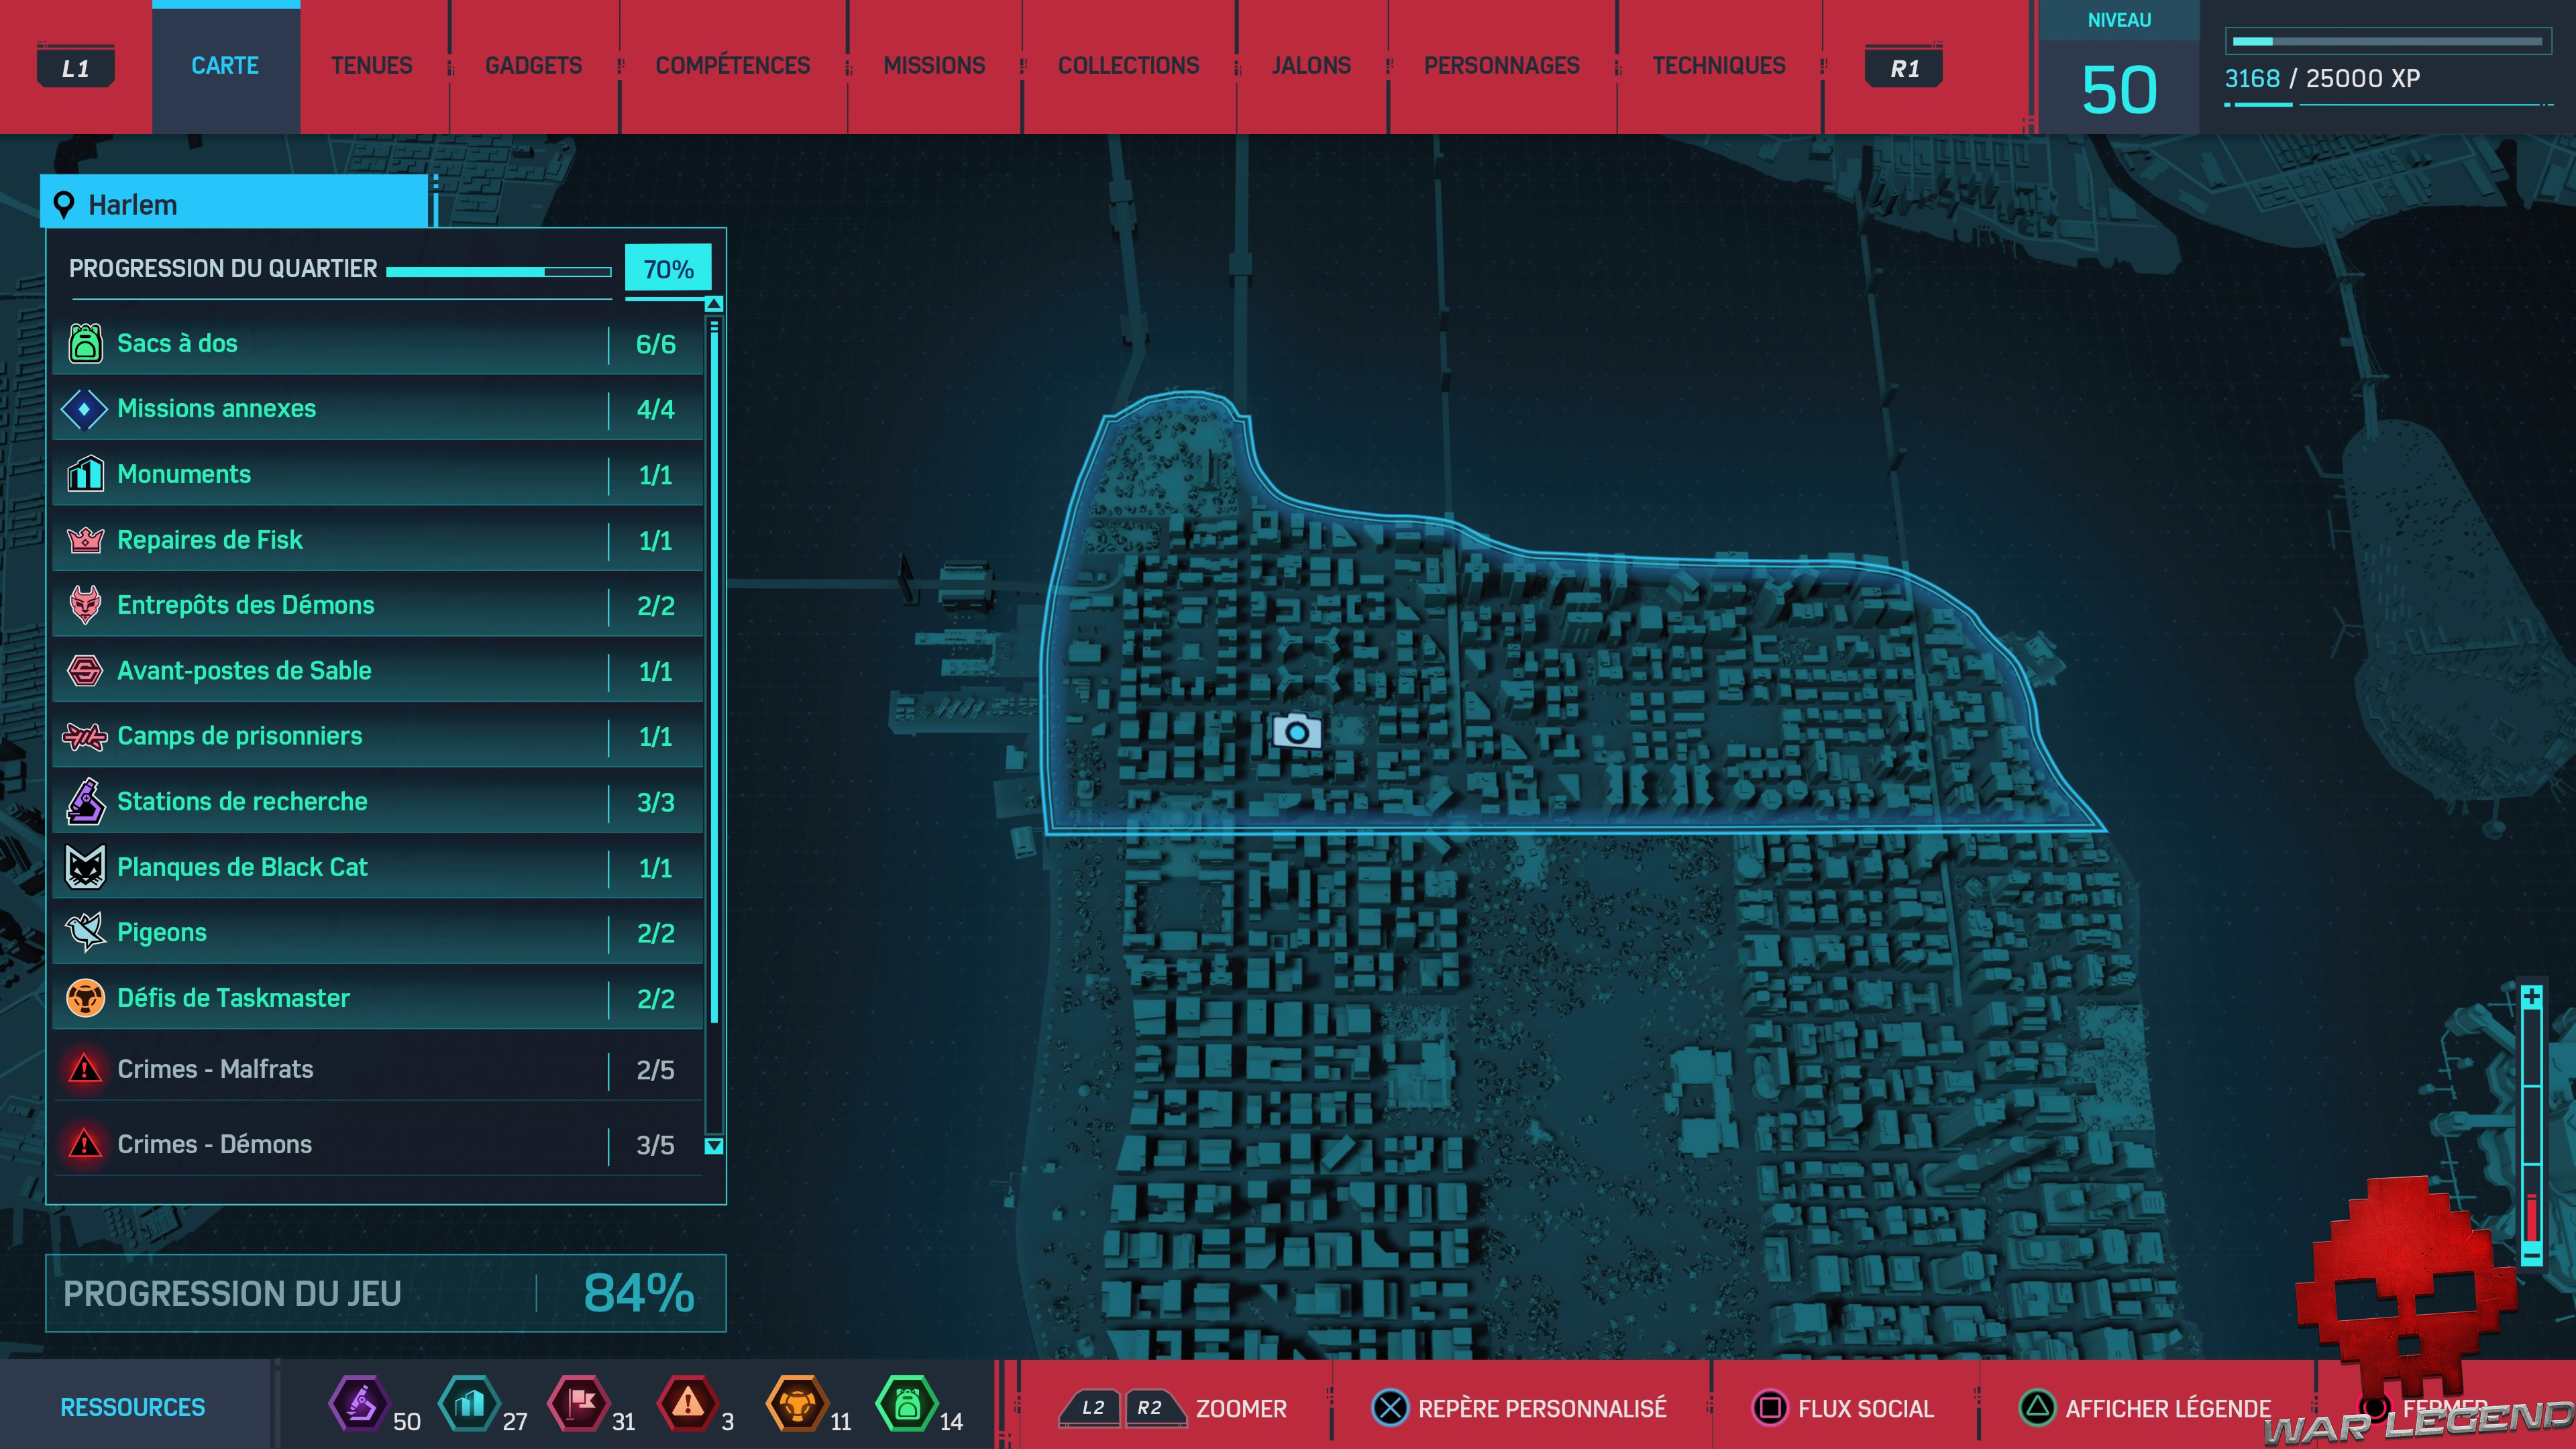Click the Repaires de Fisk crown icon
The width and height of the screenshot is (2576, 1449).
click(x=85, y=540)
